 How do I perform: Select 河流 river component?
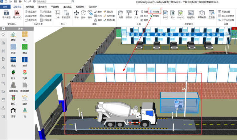point(13,60)
